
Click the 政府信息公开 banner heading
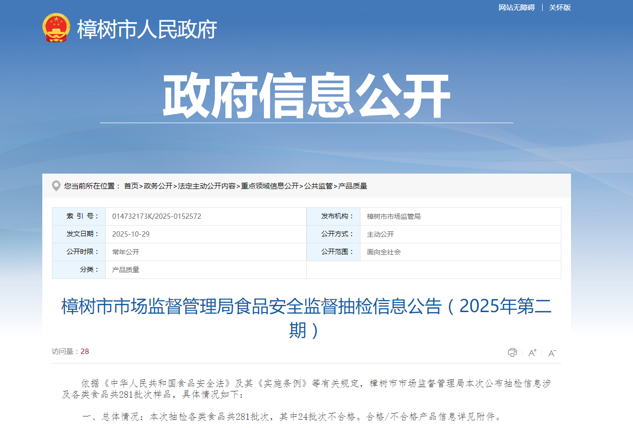tap(306, 96)
